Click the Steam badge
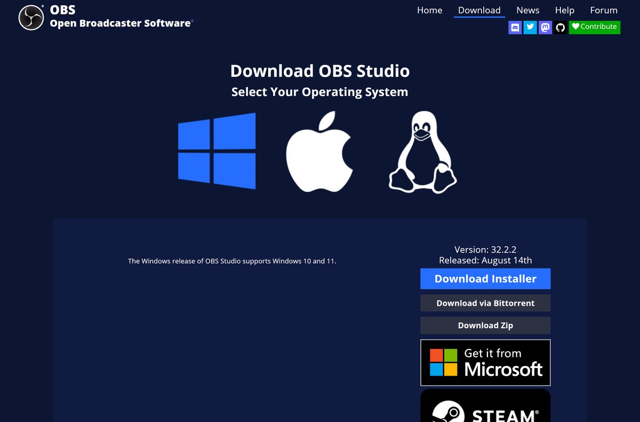 pyautogui.click(x=485, y=405)
